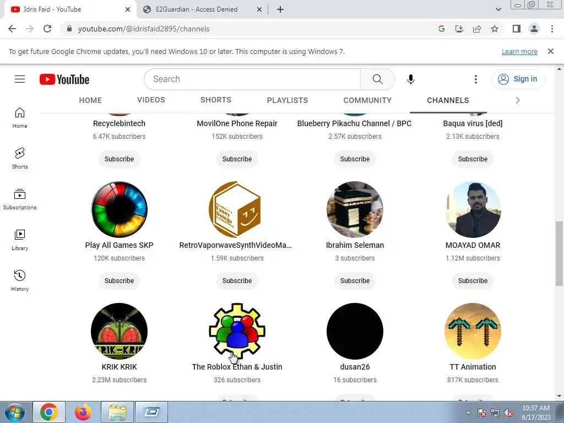Go back with the browser back arrow

pos(12,29)
